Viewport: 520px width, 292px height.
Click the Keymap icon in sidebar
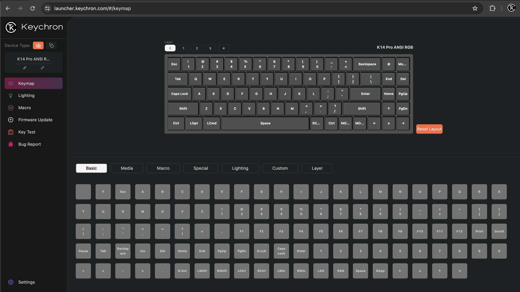pos(11,83)
